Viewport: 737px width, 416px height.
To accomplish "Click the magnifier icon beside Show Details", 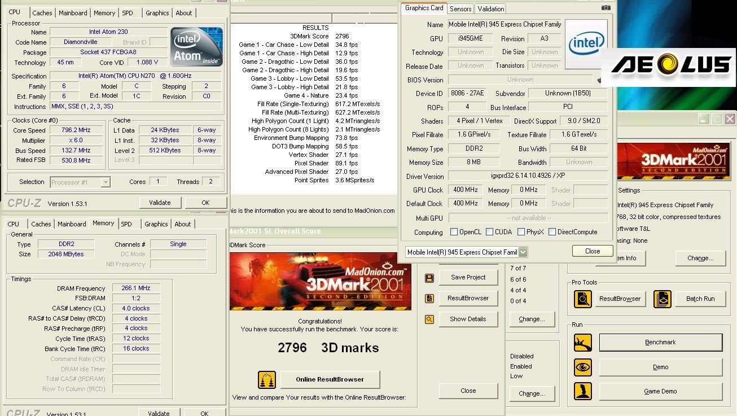I will click(x=429, y=319).
